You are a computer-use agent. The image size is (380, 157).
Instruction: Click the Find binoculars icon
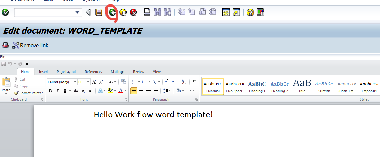(x=157, y=12)
